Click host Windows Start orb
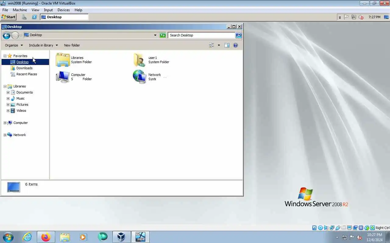 click(x=8, y=237)
